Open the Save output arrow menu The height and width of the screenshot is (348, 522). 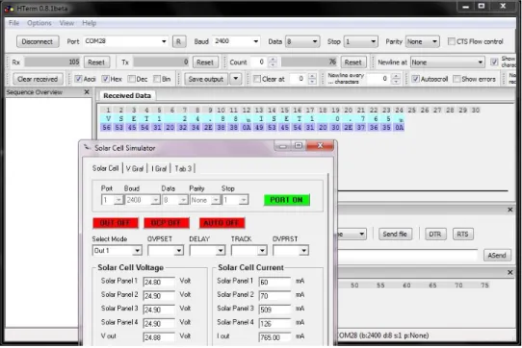(x=236, y=79)
